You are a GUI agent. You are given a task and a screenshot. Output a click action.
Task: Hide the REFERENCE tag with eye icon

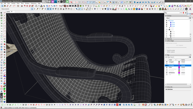(167, 73)
